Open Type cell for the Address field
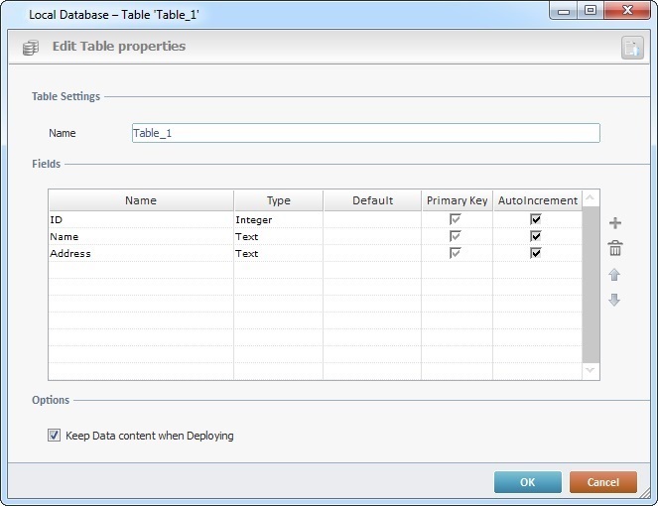The width and height of the screenshot is (658, 506). point(278,254)
